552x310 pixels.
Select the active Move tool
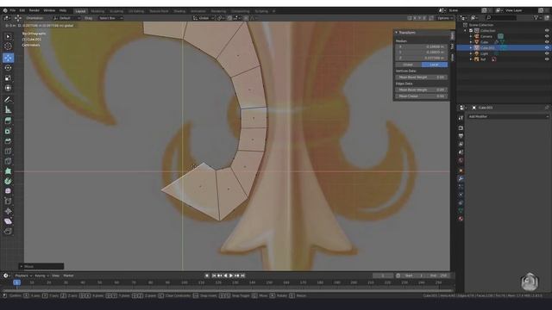coord(8,58)
